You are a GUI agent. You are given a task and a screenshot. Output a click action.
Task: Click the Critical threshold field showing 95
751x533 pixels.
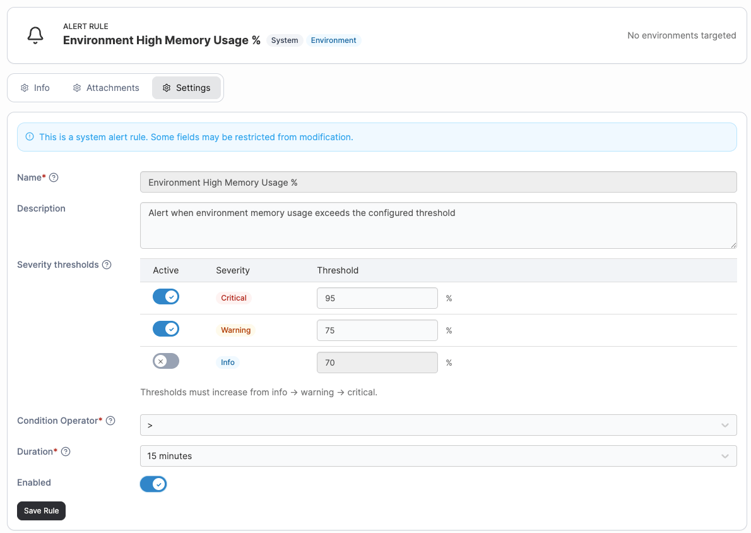click(377, 298)
